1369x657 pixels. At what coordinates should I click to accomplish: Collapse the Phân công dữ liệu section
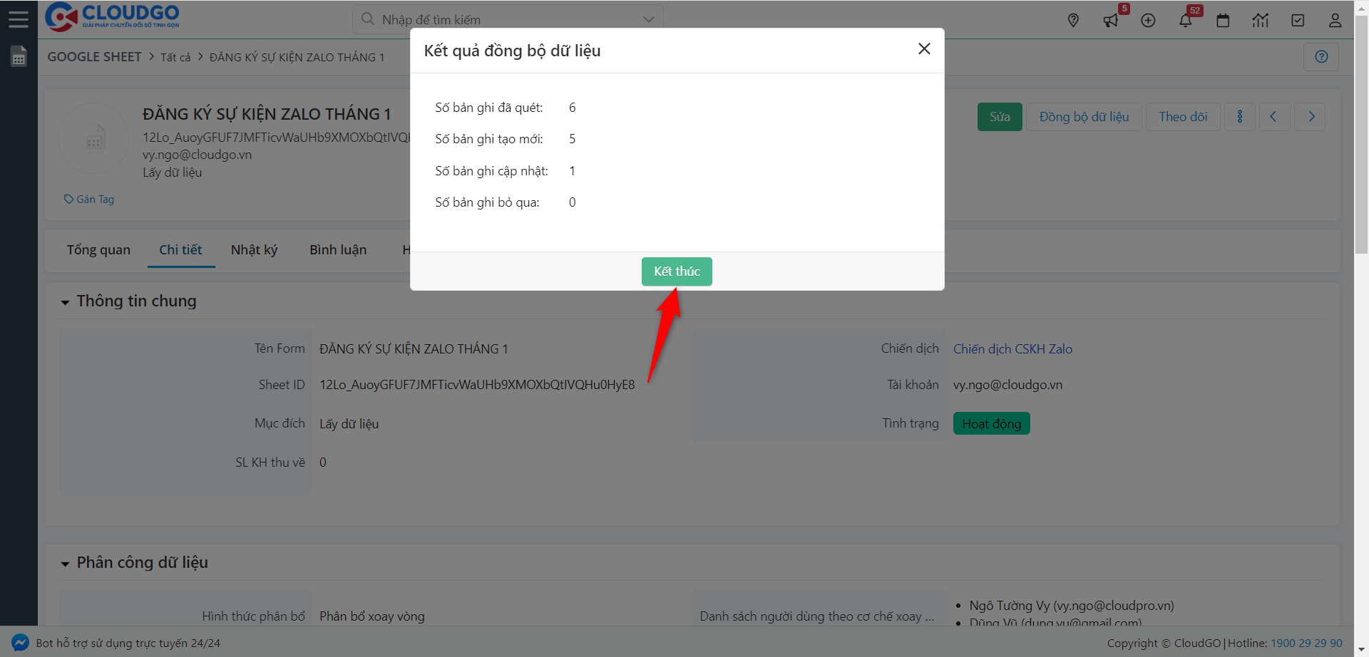[x=66, y=564]
